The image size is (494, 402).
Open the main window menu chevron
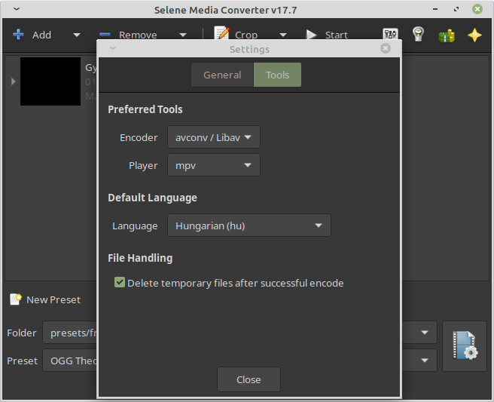pyautogui.click(x=17, y=9)
